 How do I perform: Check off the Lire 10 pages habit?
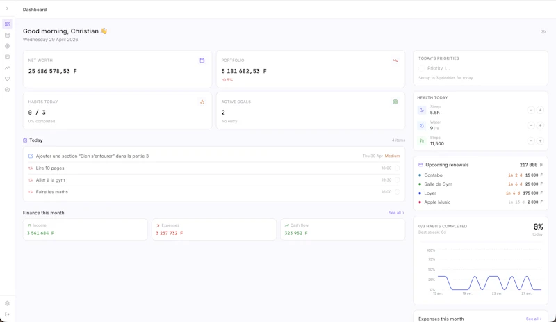click(397, 168)
